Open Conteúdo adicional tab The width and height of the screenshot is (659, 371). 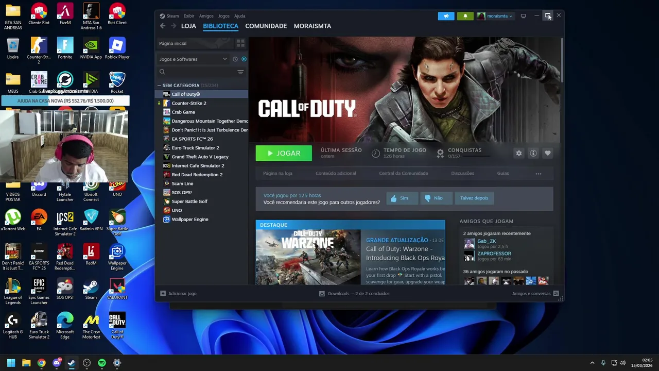coord(336,174)
